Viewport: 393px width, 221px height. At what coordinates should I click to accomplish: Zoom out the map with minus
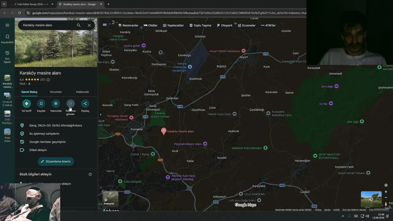coord(386,197)
